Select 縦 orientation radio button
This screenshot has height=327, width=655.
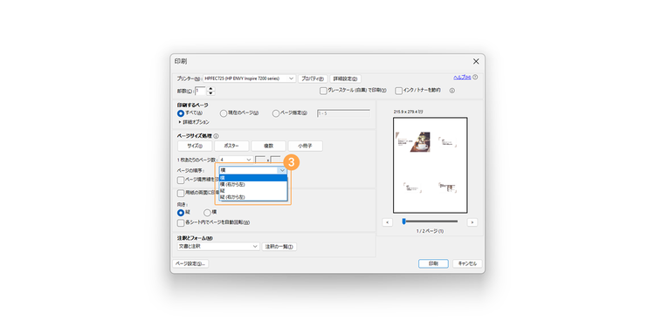tap(181, 212)
